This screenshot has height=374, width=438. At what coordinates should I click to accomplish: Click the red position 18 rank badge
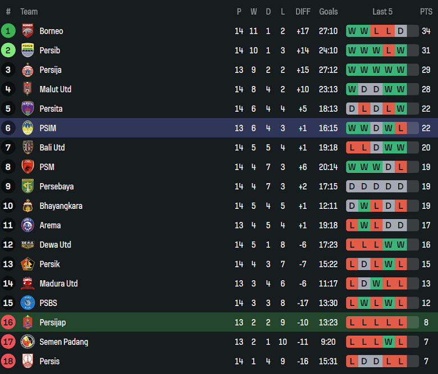click(x=8, y=361)
